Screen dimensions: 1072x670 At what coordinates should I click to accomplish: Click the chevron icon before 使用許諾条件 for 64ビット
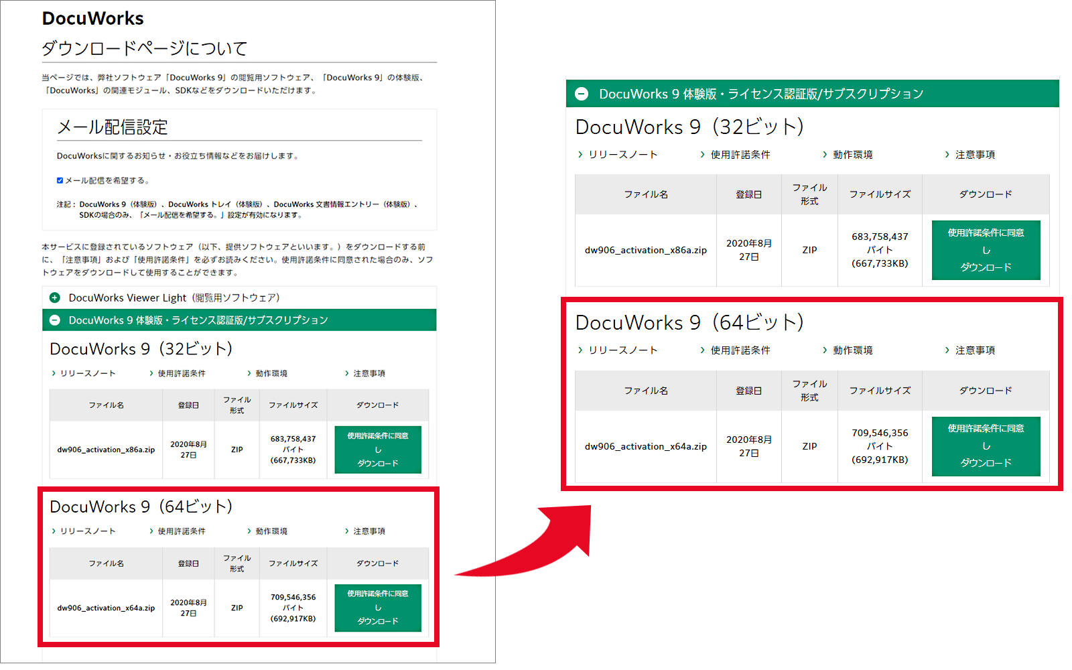[x=150, y=531]
